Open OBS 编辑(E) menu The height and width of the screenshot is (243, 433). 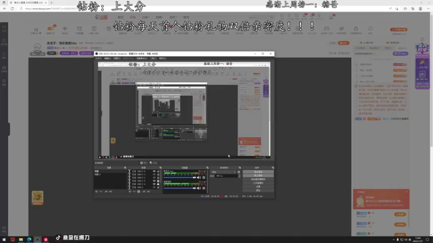[x=107, y=58]
